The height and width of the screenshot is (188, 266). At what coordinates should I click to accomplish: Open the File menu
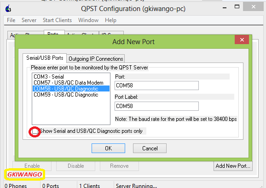[x=11, y=20]
